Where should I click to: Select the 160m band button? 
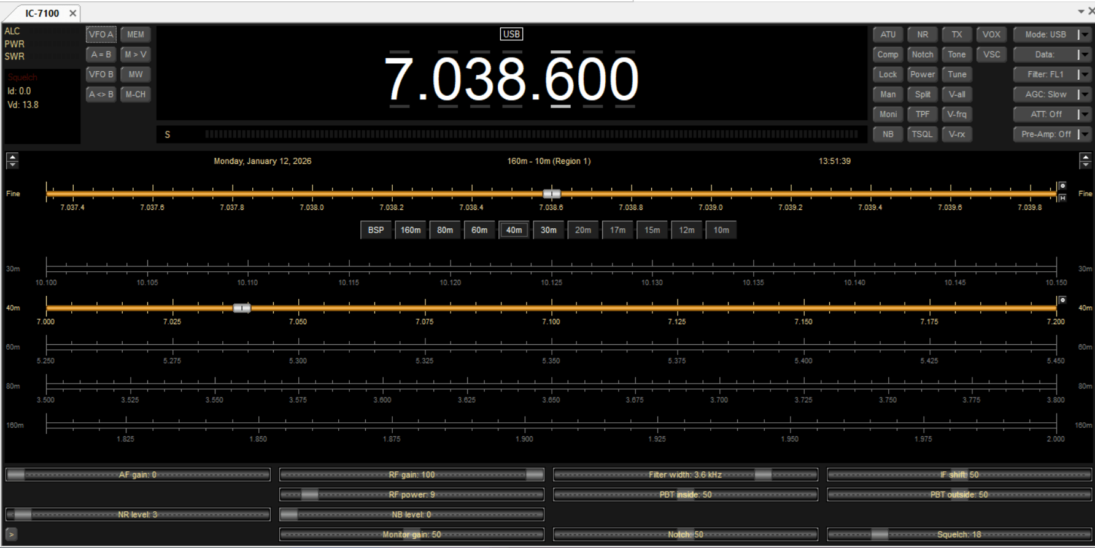tap(411, 230)
